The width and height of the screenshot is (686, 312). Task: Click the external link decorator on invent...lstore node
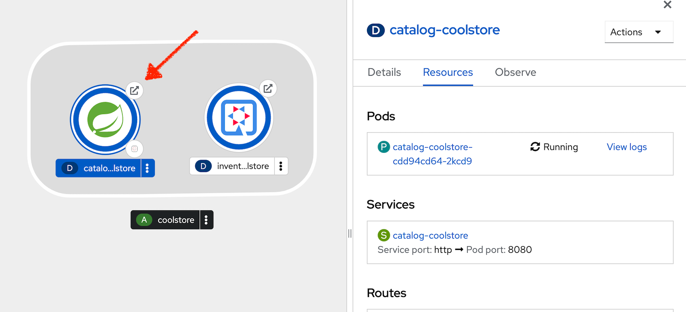[x=268, y=88]
